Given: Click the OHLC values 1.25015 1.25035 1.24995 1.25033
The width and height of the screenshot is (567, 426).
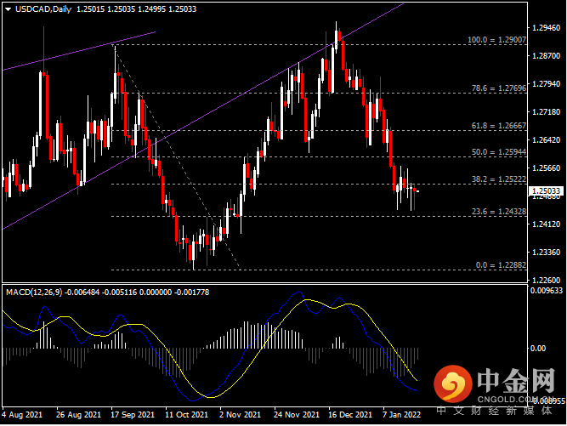Looking at the screenshot, I should coord(136,9).
